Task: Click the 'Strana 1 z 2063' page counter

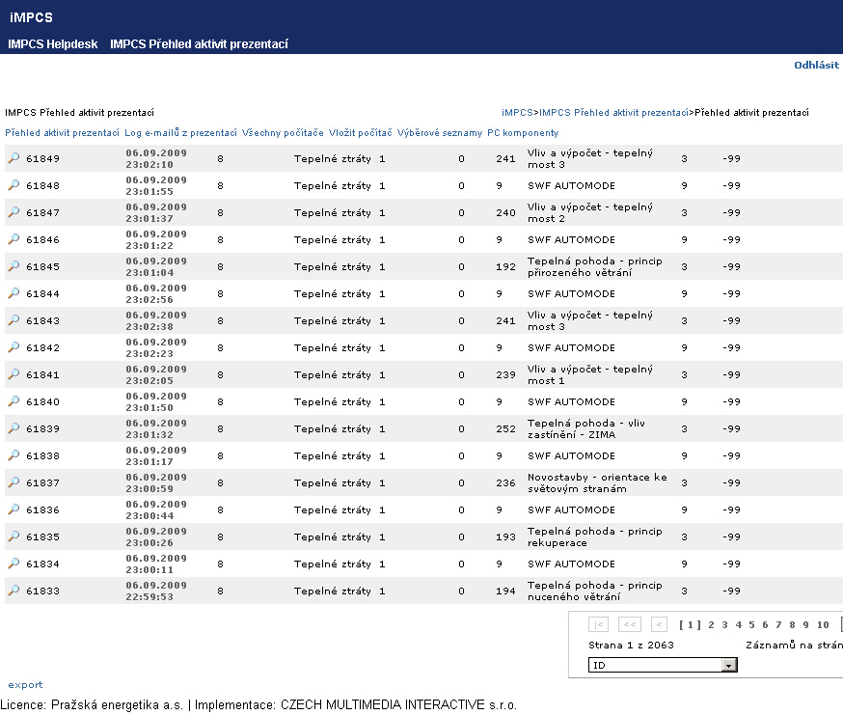Action: coord(631,646)
